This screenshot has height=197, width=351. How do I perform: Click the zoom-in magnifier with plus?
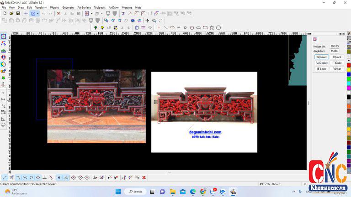click(x=154, y=21)
